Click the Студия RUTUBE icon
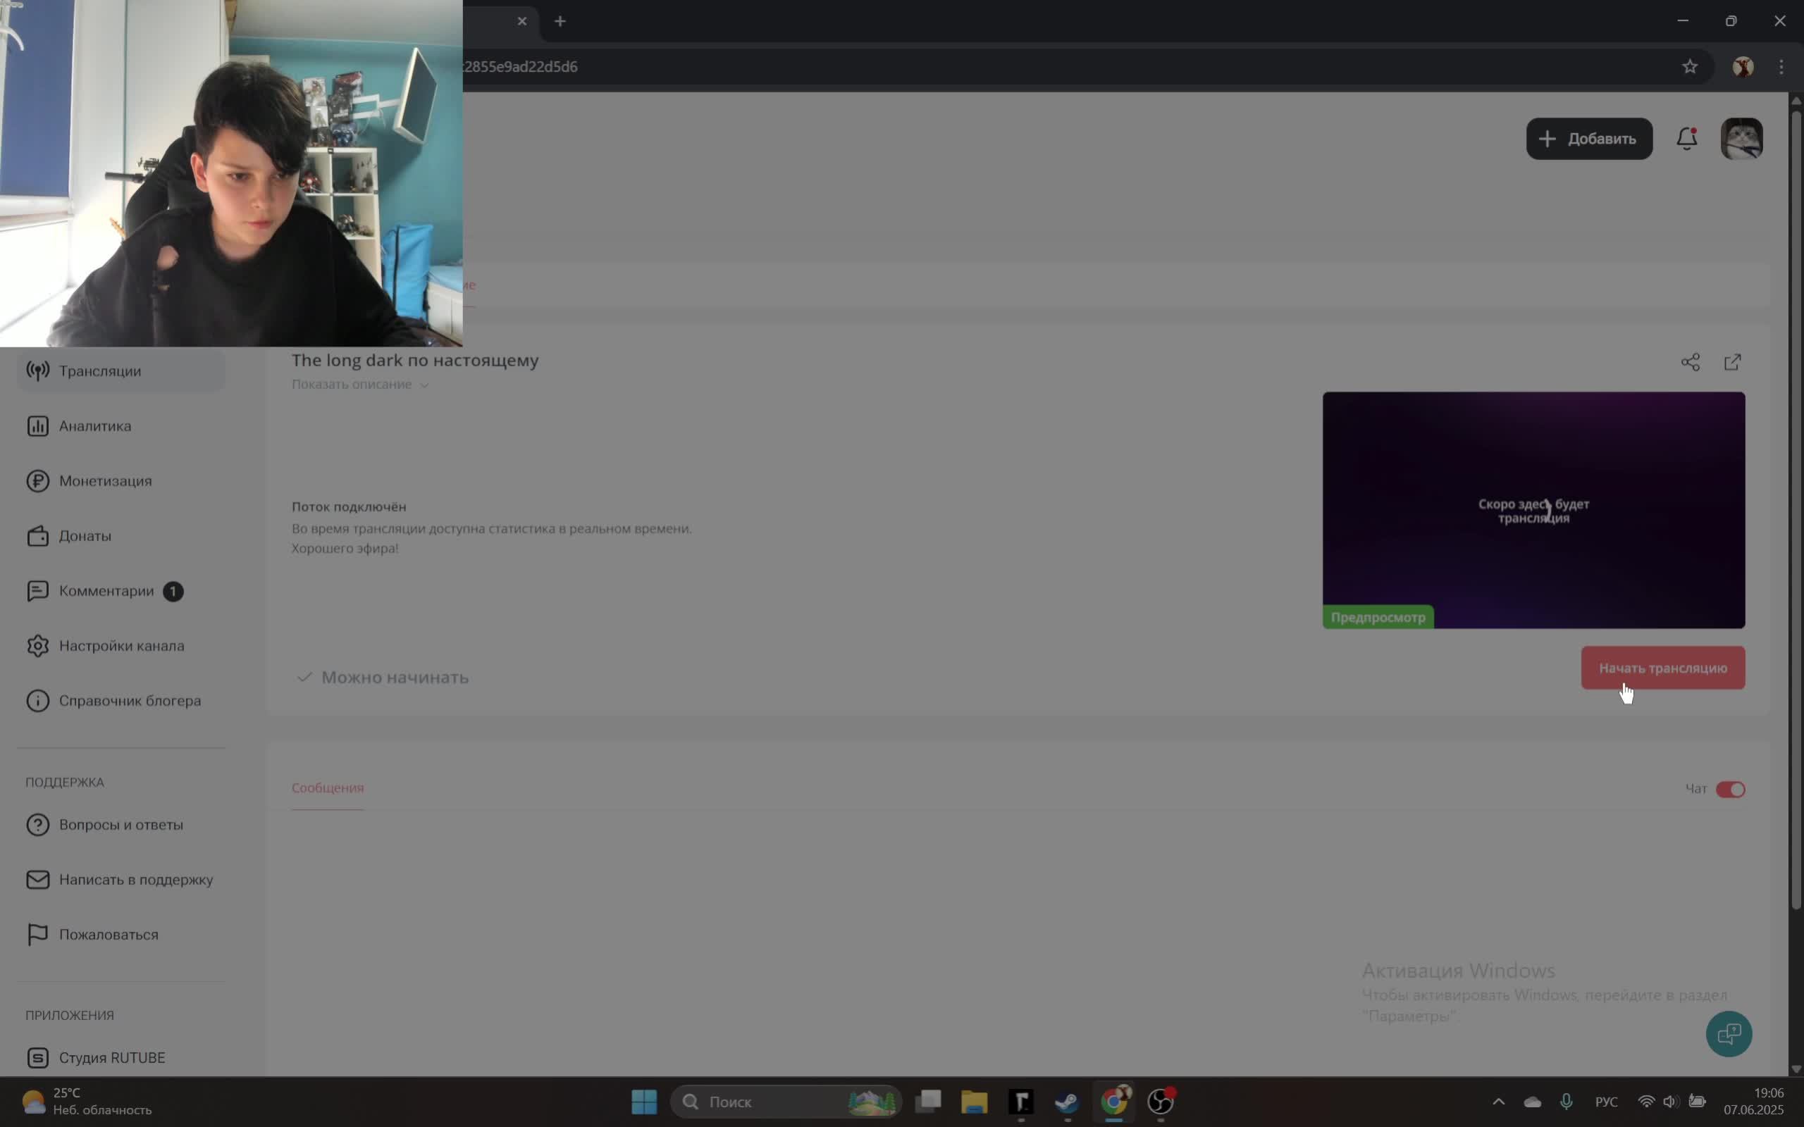Screen dimensions: 1804x1127 point(37,1058)
